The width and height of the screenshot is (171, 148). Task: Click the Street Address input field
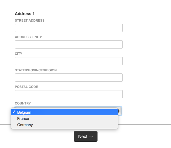(x=69, y=28)
